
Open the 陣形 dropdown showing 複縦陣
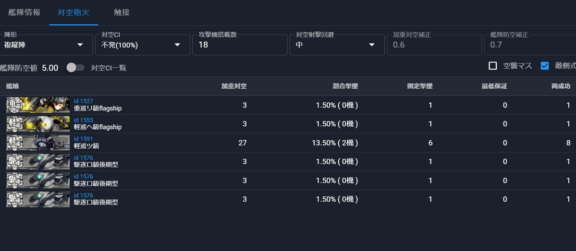tap(46, 45)
